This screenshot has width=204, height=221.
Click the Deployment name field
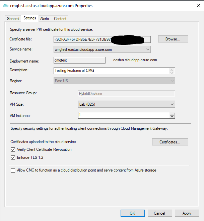79,60
